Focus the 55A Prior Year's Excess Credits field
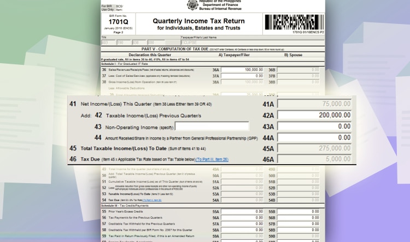This screenshot has height=242, width=410. tap(242, 211)
